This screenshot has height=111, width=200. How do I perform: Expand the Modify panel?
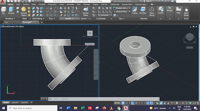(69, 19)
